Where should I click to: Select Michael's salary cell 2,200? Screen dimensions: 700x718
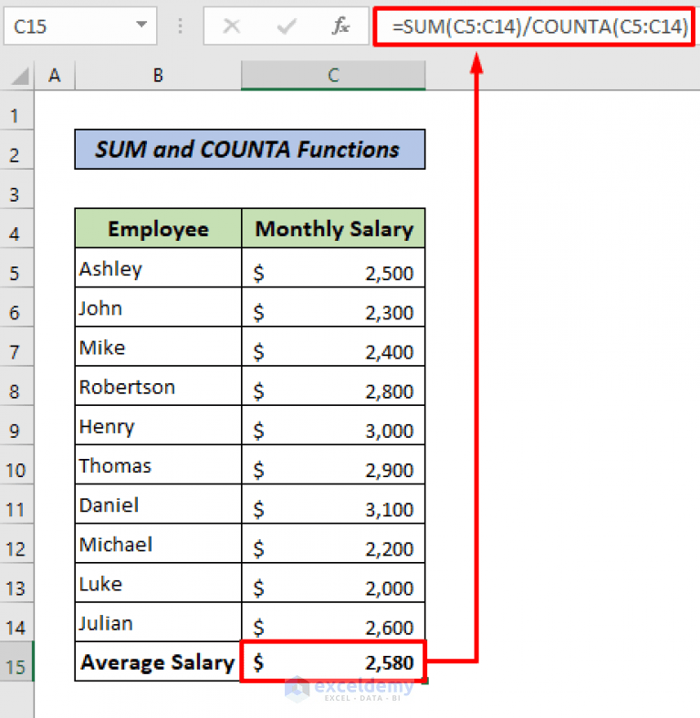(x=333, y=544)
